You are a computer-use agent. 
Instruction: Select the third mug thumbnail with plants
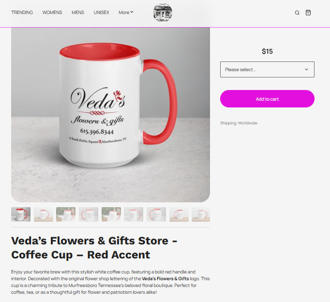point(66,214)
